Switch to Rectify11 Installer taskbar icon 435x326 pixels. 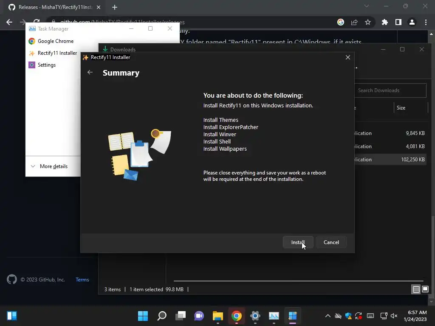tap(292, 316)
